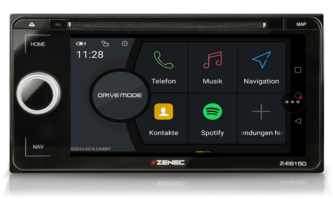
Task: Click the silver rotary volume knob
Action: tap(39, 93)
